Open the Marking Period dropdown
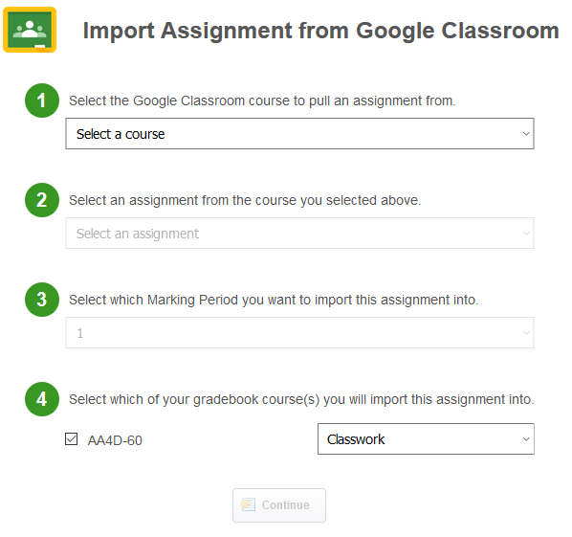572x537 pixels. click(299, 333)
